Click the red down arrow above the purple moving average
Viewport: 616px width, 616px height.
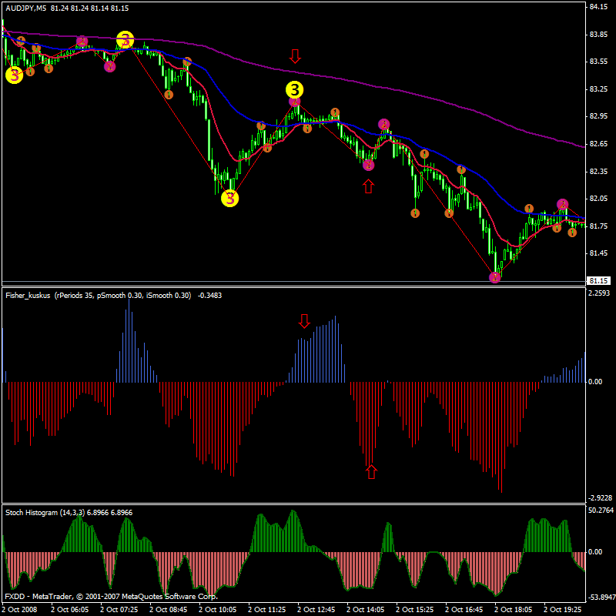[x=295, y=56]
